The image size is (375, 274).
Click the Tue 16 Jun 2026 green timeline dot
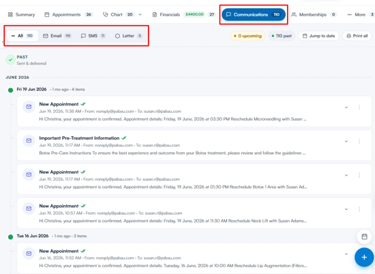(x=10, y=237)
